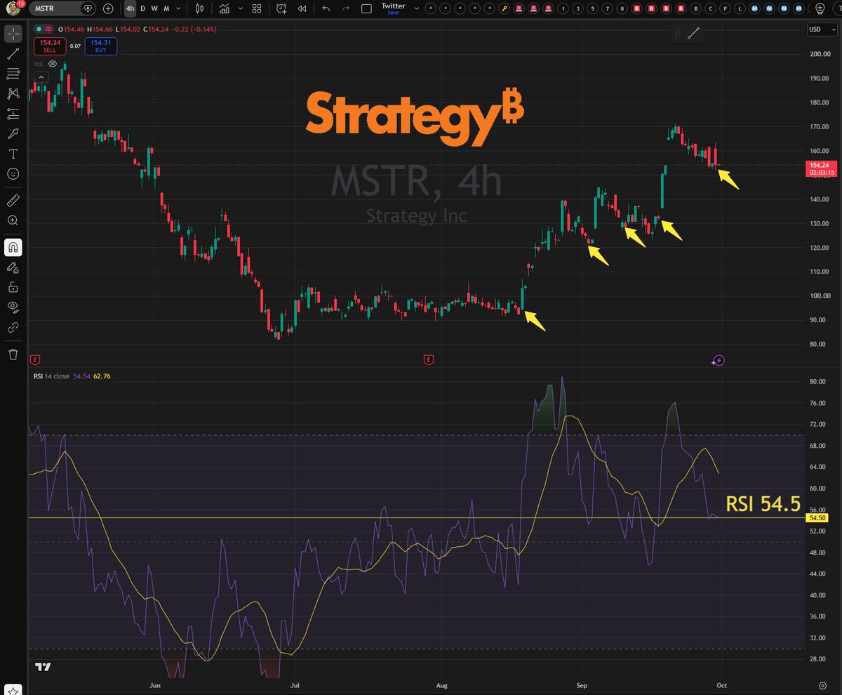
Task: Click the key favorite tool icon
Action: point(504,8)
